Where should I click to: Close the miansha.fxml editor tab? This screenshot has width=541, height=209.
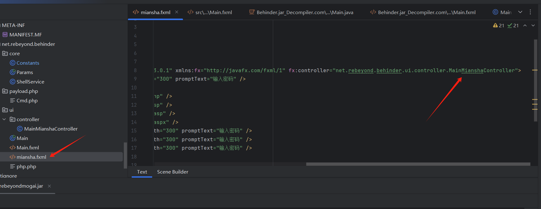[x=177, y=12]
